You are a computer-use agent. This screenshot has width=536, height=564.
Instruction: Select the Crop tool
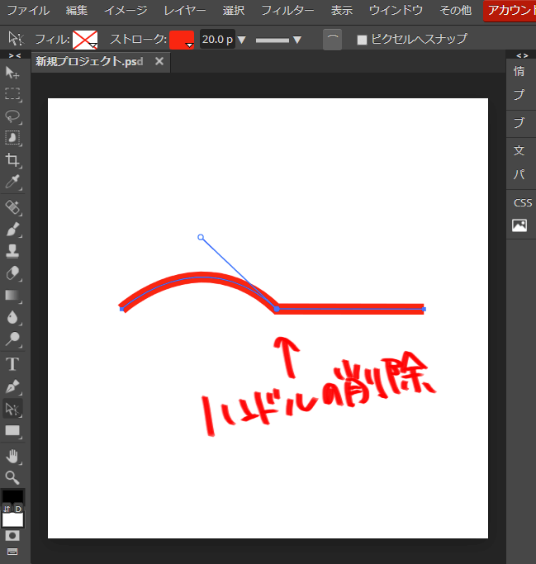coord(12,160)
